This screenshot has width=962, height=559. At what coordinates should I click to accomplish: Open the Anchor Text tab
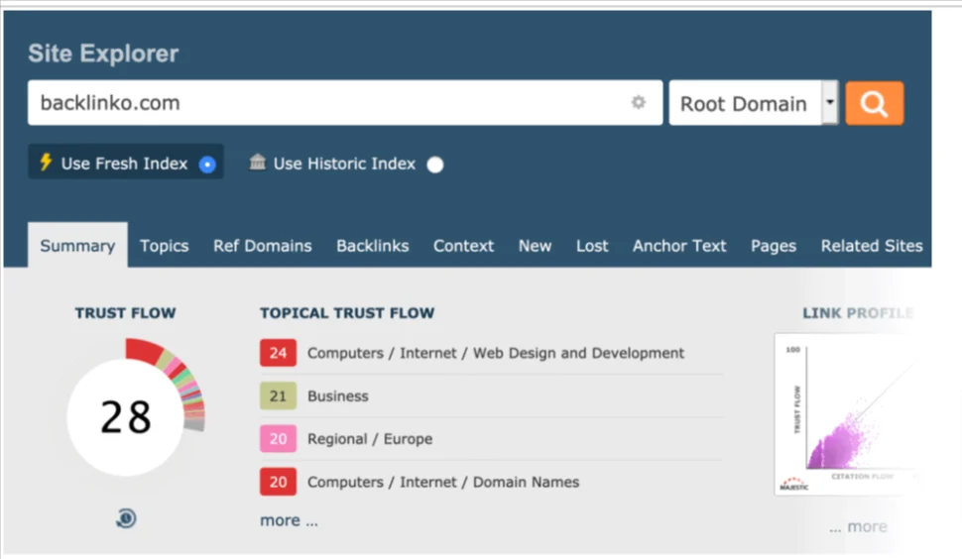click(679, 246)
